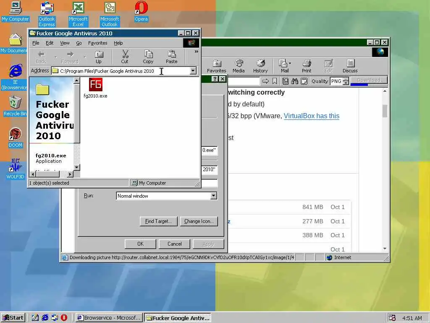The width and height of the screenshot is (430, 323).
Task: Open the Media panel in browser
Action: click(239, 66)
